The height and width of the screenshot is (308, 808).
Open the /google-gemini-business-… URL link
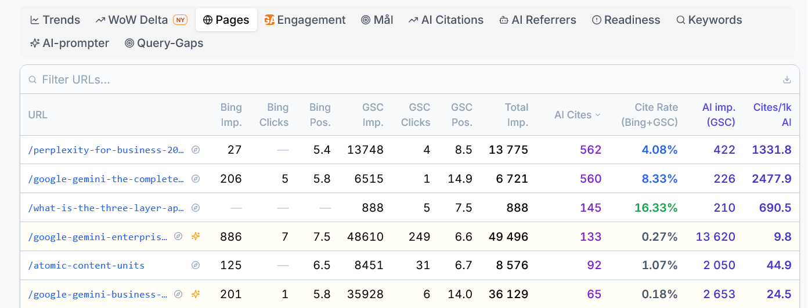click(98, 295)
